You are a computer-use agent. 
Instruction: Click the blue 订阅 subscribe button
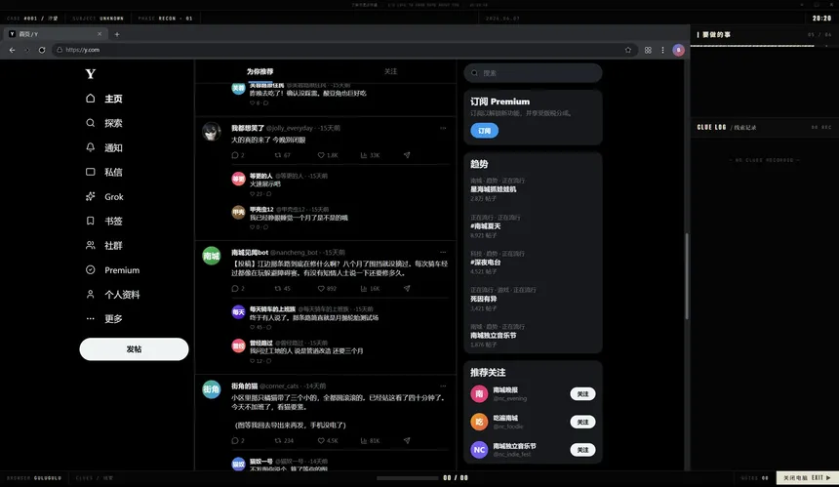pyautogui.click(x=484, y=131)
